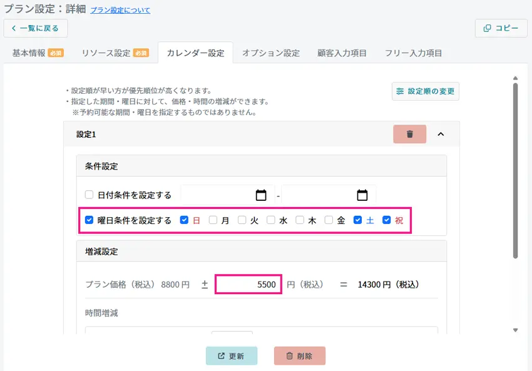Open プラン設定について link
The height and width of the screenshot is (371, 532).
pos(120,10)
